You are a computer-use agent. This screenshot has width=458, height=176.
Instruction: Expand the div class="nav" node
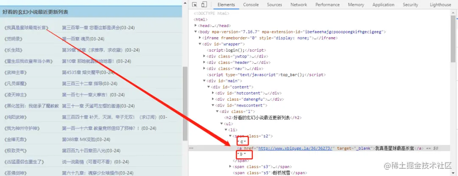(x=204, y=69)
